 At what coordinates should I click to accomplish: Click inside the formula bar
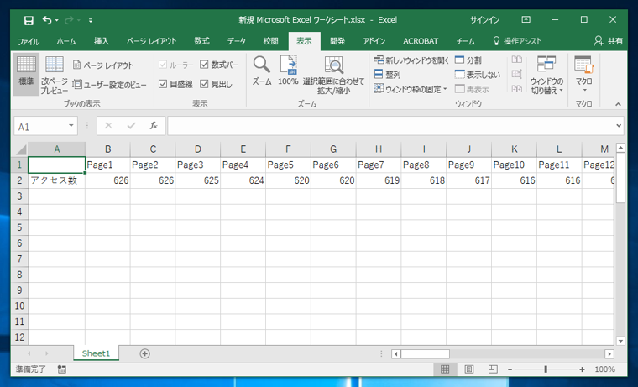coord(390,126)
